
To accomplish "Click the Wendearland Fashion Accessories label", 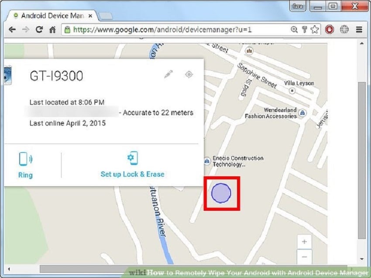I will pos(271,113).
